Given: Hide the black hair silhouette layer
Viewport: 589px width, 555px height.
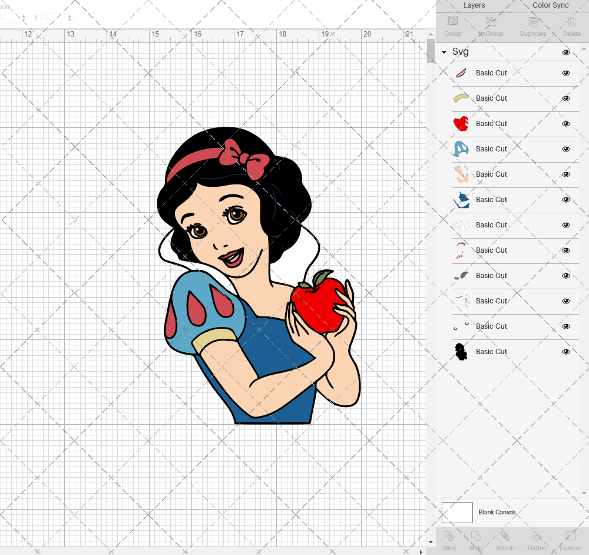Looking at the screenshot, I should tap(565, 352).
